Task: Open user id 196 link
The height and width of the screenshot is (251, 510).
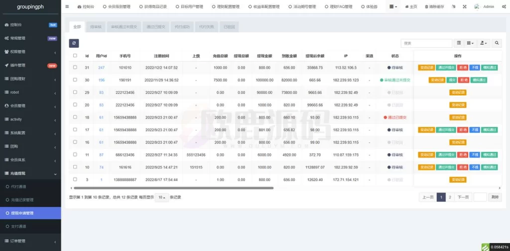Action: (x=101, y=80)
